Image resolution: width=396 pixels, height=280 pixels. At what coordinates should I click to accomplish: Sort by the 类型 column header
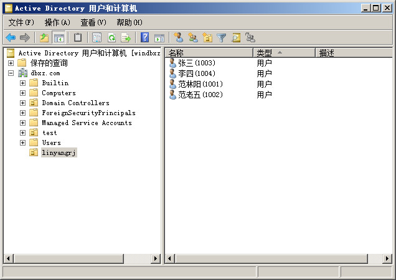click(285, 53)
